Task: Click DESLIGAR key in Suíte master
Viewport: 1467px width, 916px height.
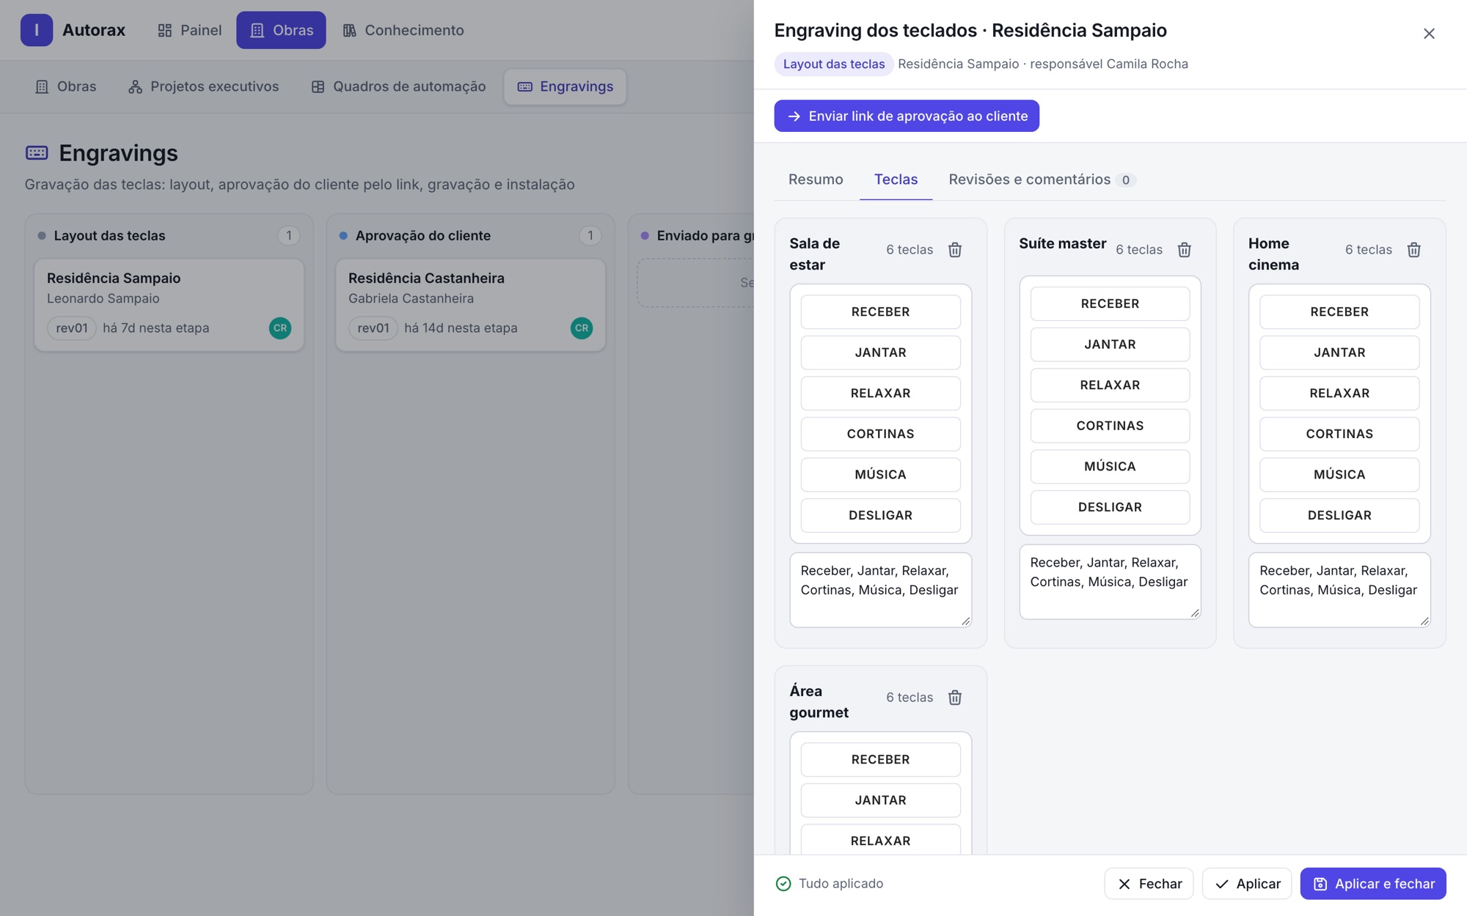Action: (1110, 507)
